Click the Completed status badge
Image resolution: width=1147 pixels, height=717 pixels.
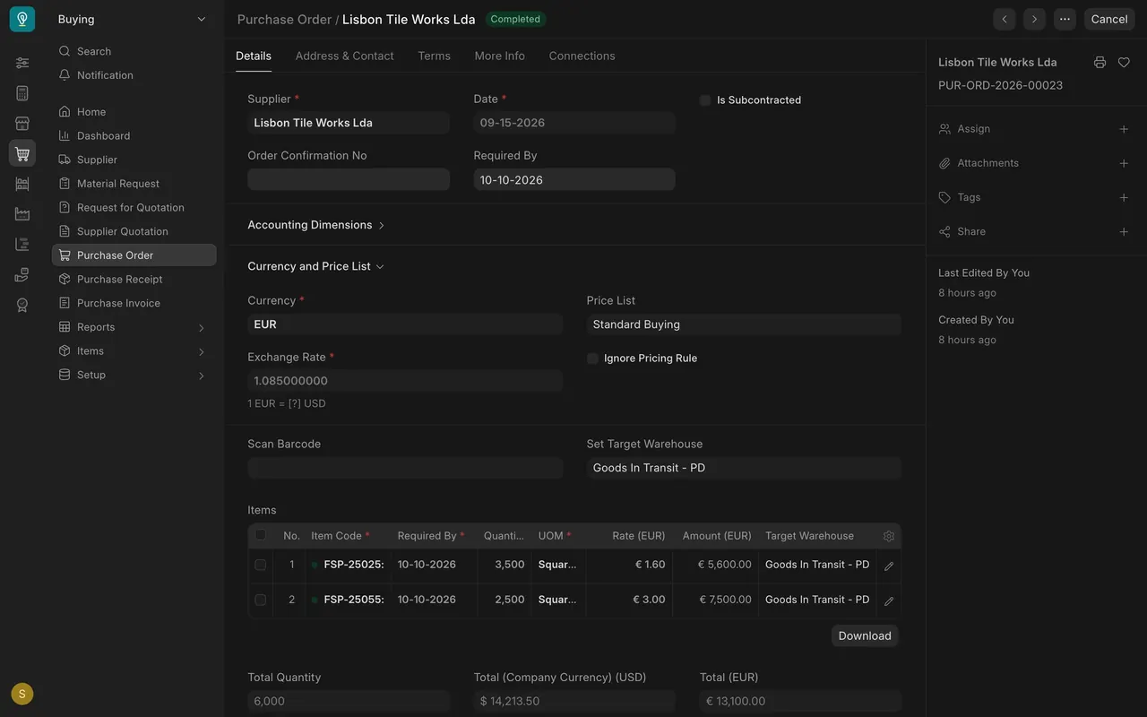[515, 19]
